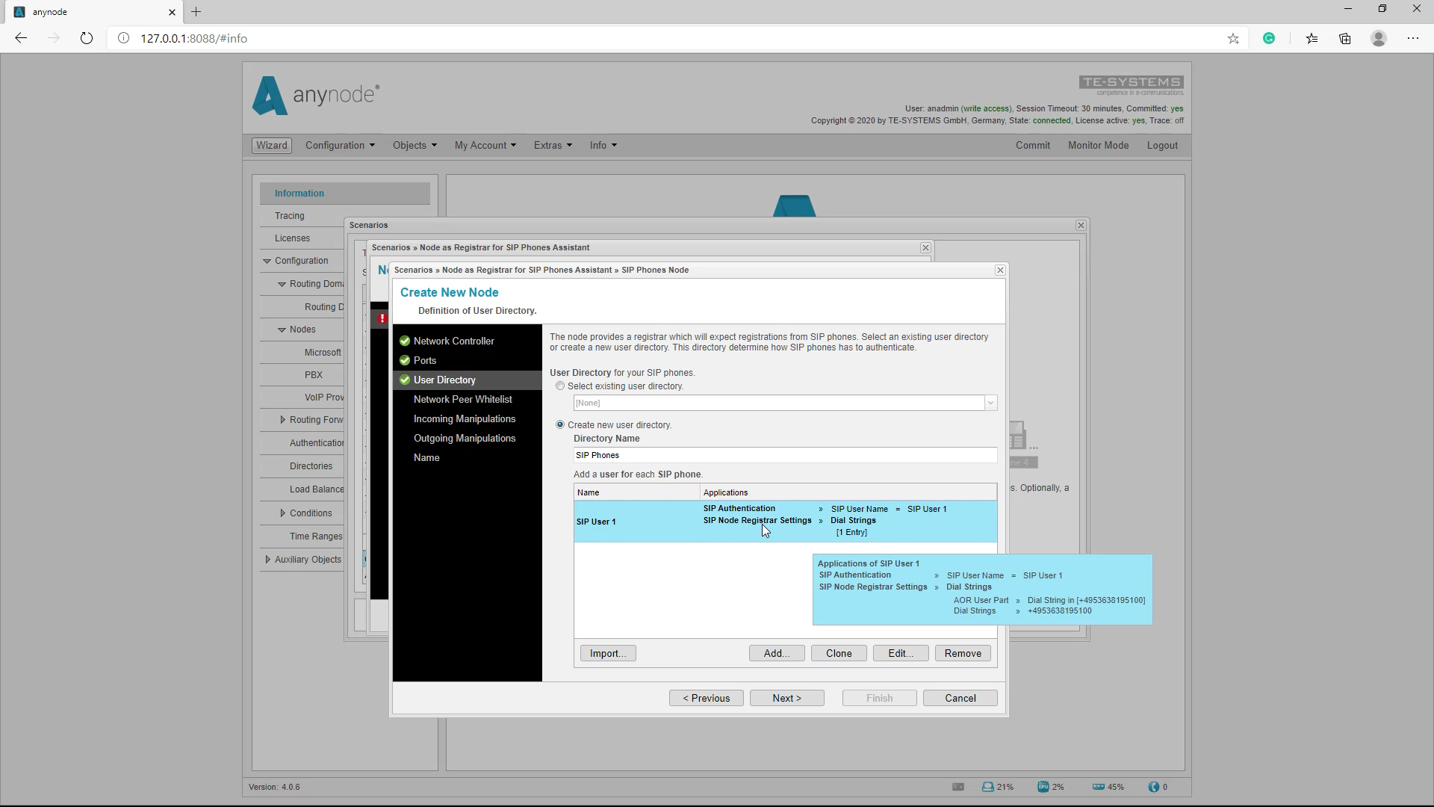
Task: Open Licenses in the left sidebar
Action: (x=292, y=238)
